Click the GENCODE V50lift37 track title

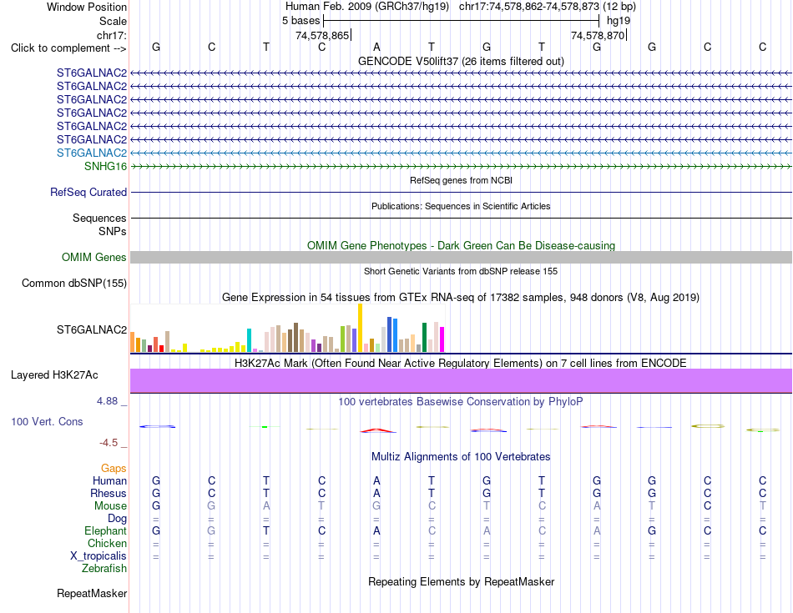tap(461, 61)
